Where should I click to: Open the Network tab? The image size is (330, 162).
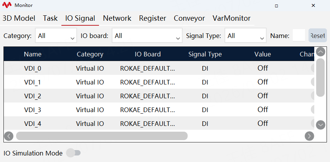click(117, 18)
